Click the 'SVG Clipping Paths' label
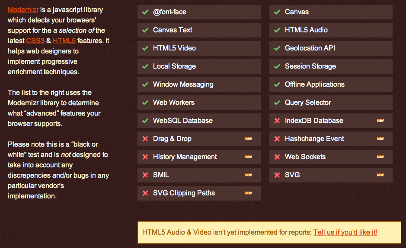Image resolution: width=406 pixels, height=248 pixels. [184, 193]
